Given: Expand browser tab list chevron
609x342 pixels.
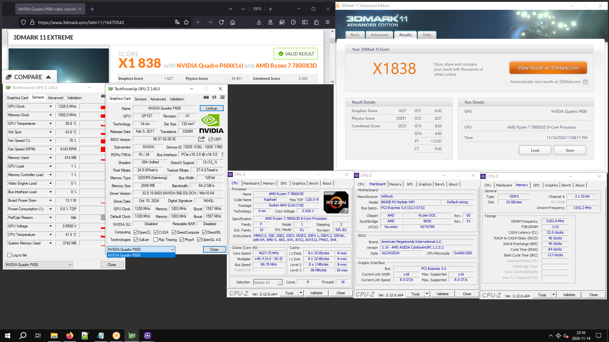Looking at the screenshot, I should point(231,9).
